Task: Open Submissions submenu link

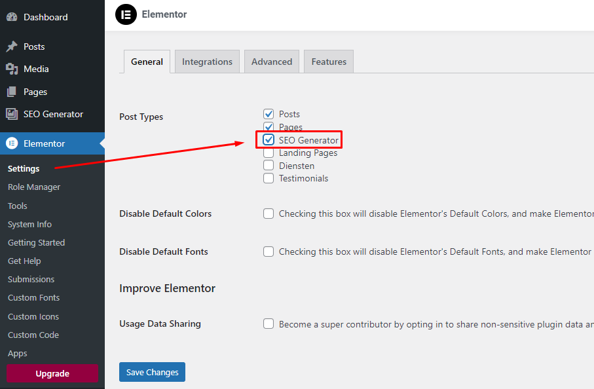Action: coord(31,279)
